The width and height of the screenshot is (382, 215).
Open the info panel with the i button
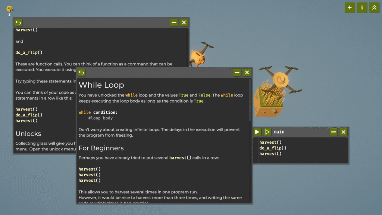pos(362,7)
